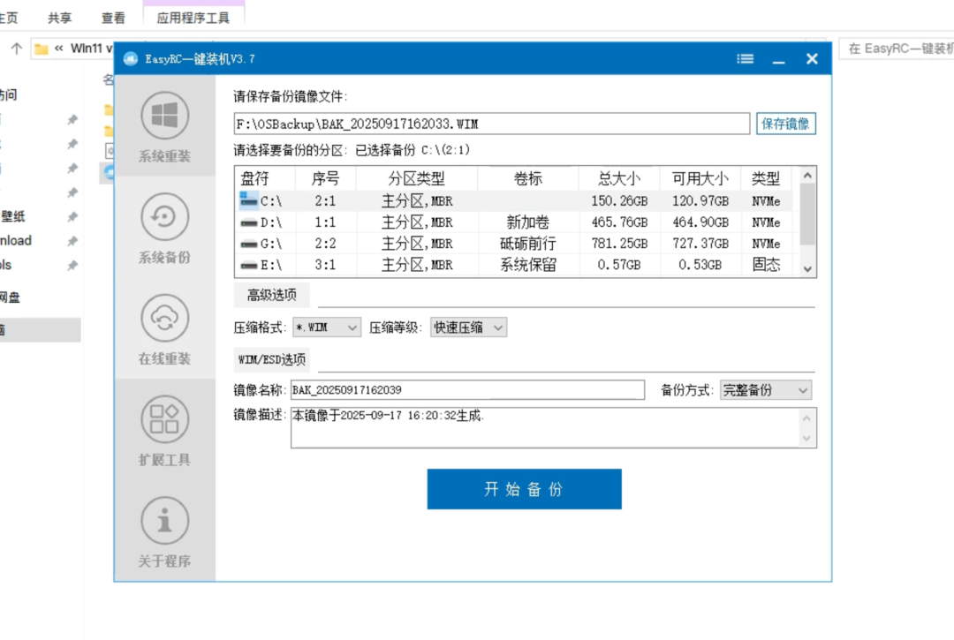This screenshot has width=954, height=640.
Task: Click the drive icon of the E:\ row
Action: pos(248,265)
